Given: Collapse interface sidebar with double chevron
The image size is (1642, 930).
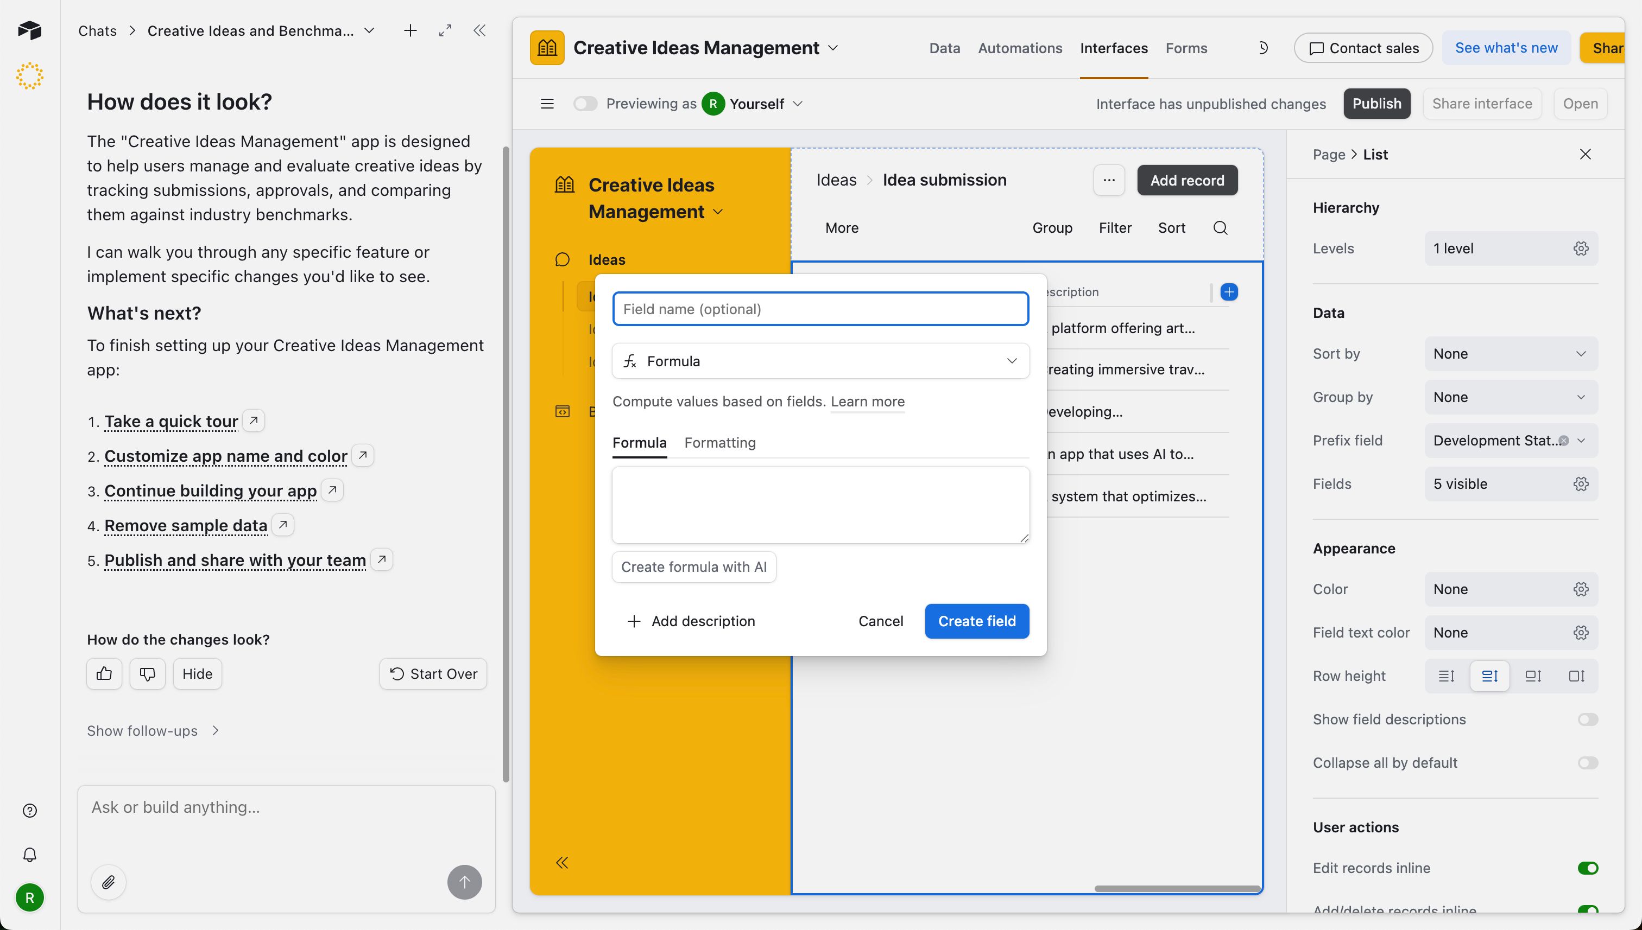Looking at the screenshot, I should point(562,863).
